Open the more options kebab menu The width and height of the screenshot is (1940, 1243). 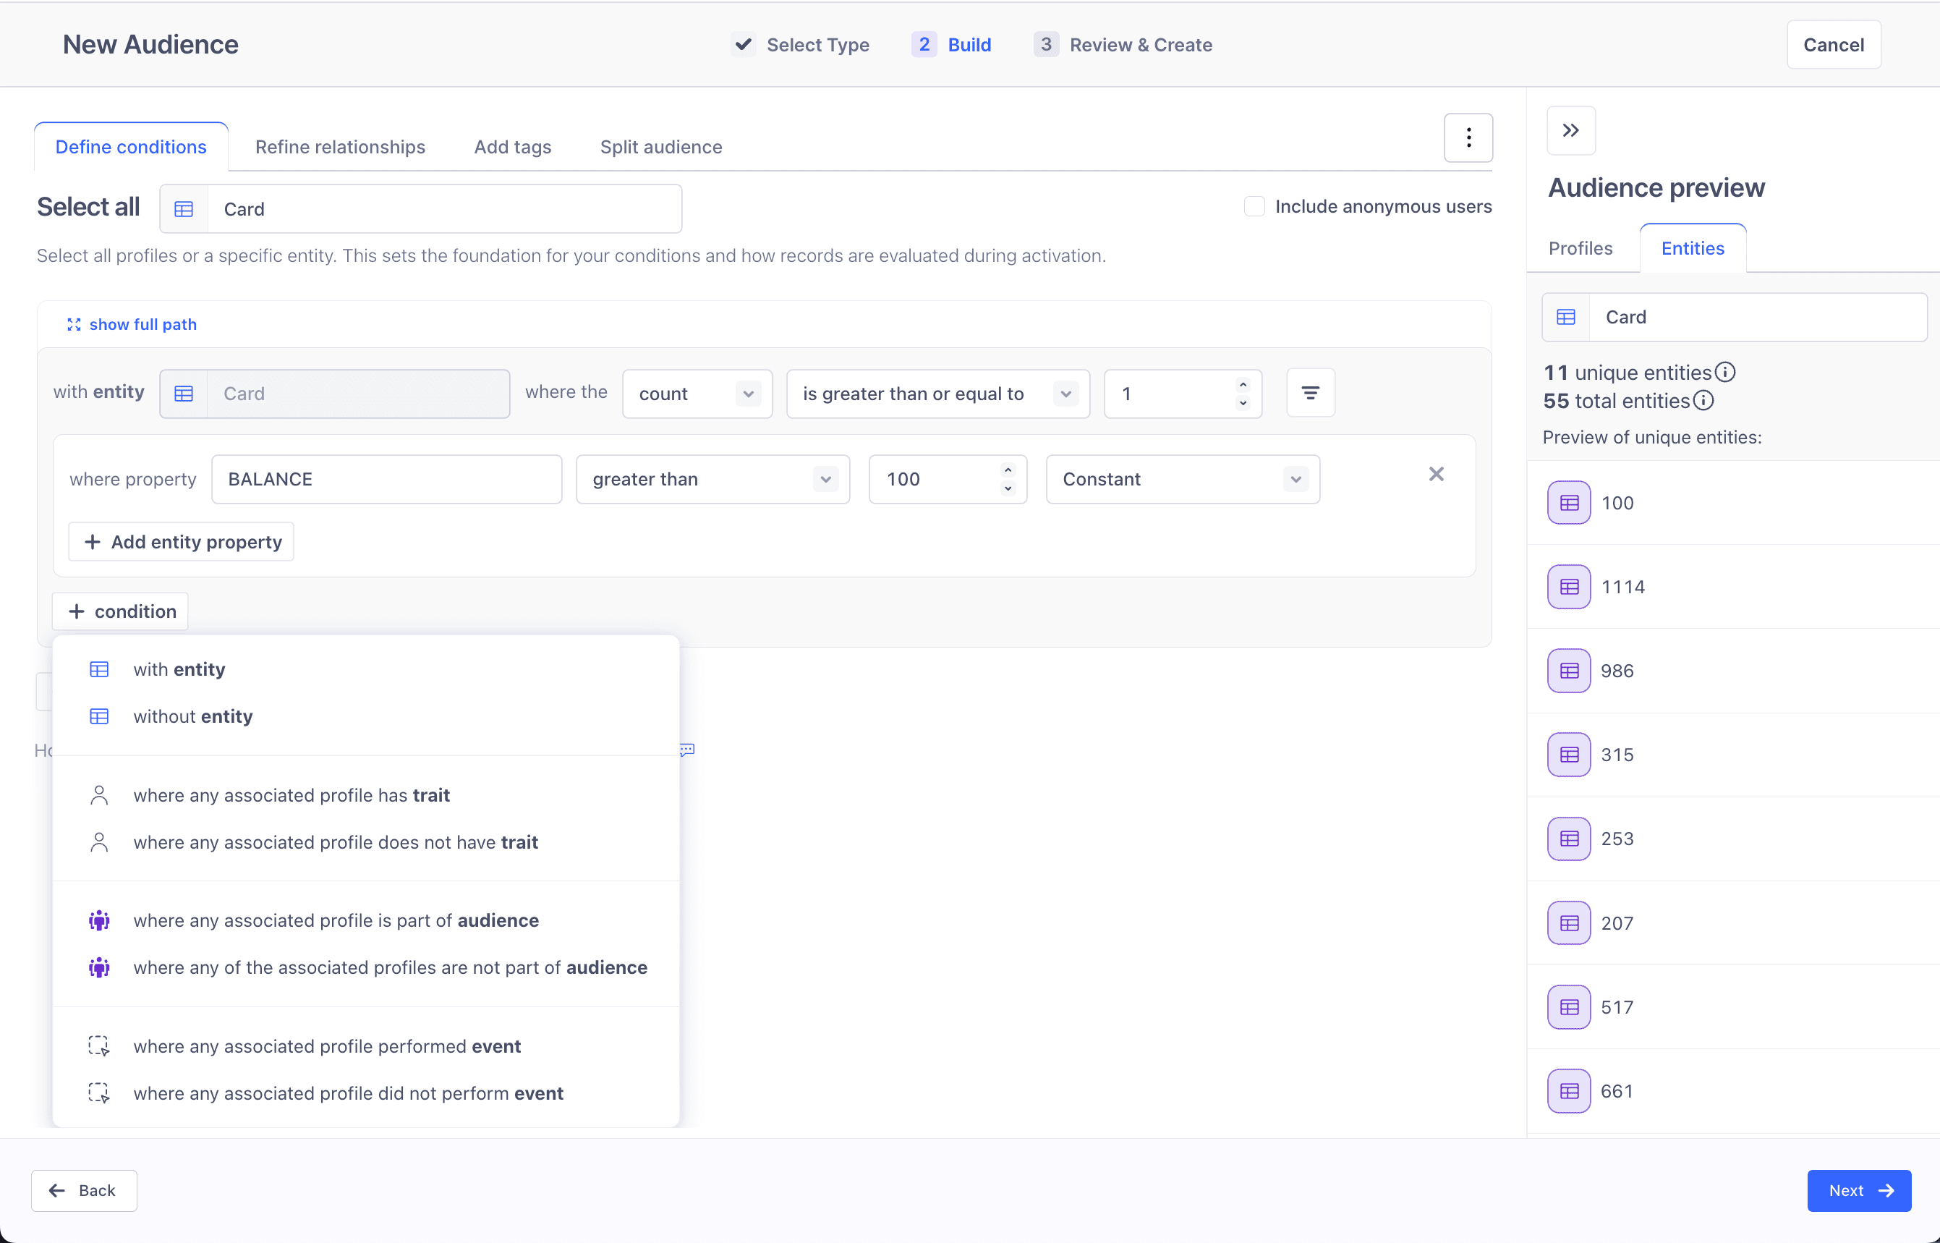coord(1468,137)
